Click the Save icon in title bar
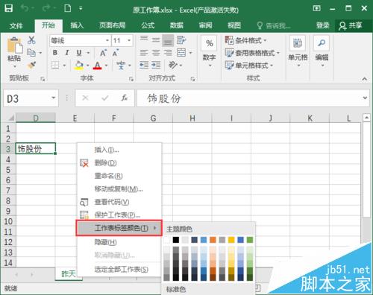 point(8,8)
